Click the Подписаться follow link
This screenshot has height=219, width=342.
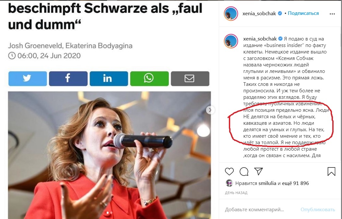tap(303, 13)
